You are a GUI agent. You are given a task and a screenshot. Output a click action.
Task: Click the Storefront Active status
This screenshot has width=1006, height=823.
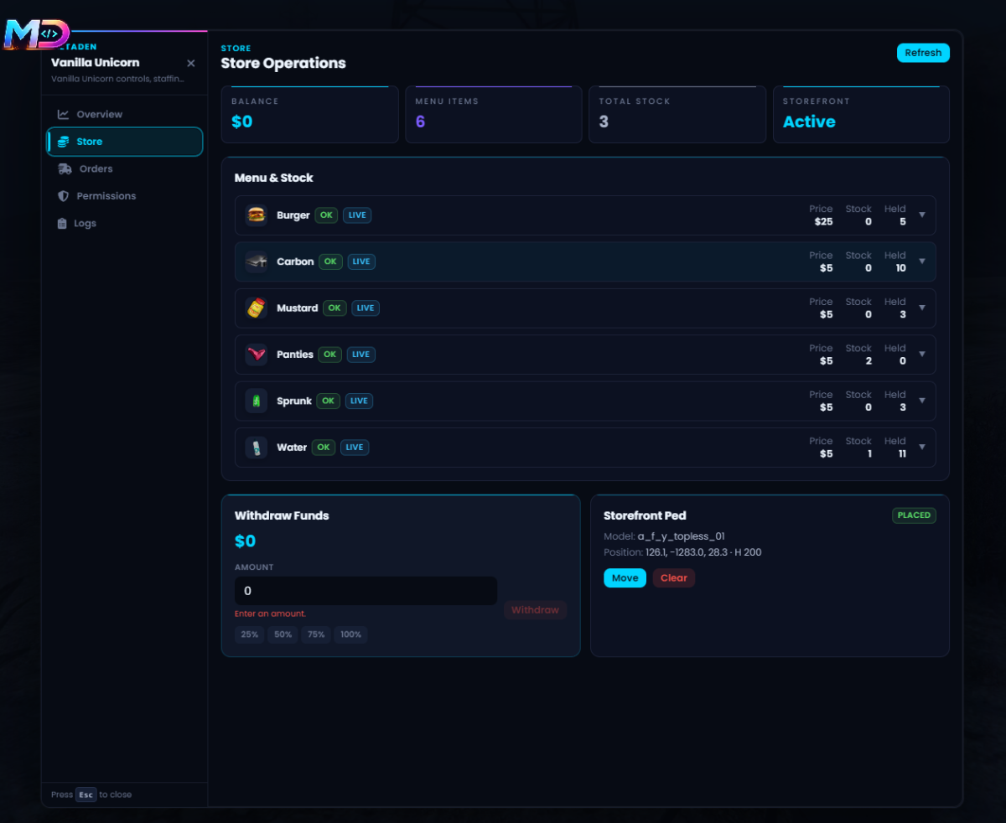[x=809, y=122]
